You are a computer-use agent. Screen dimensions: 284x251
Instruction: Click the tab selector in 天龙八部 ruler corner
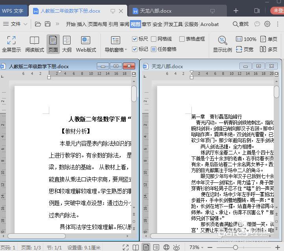145,77
